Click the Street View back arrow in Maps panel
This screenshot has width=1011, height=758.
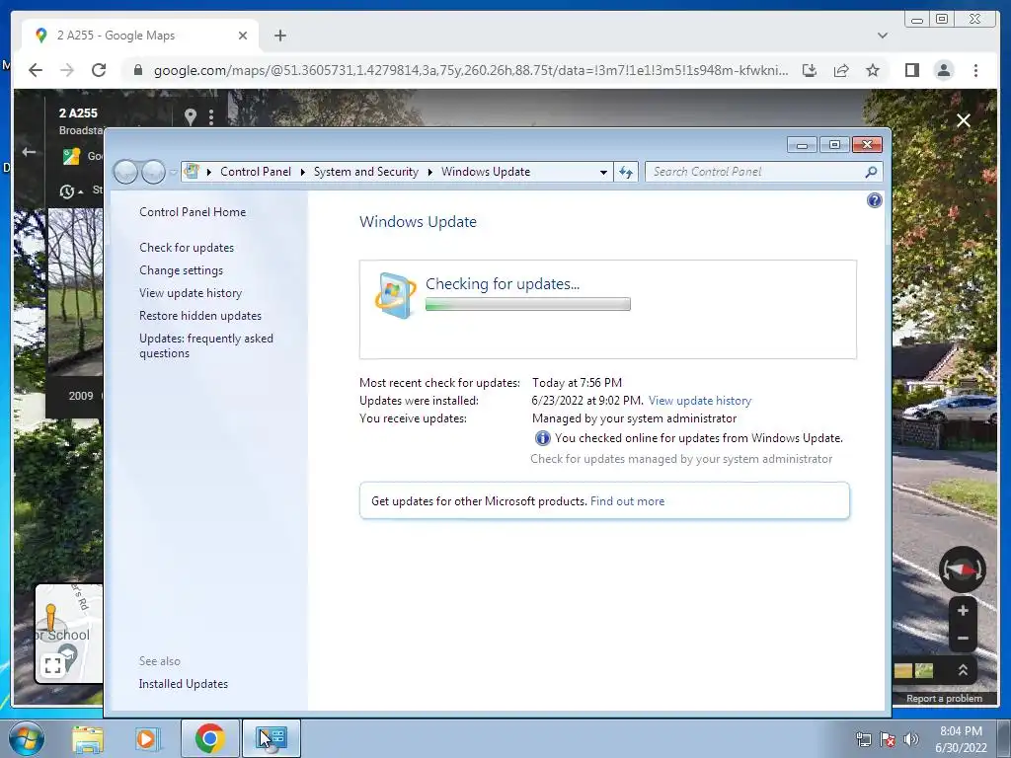(x=29, y=152)
